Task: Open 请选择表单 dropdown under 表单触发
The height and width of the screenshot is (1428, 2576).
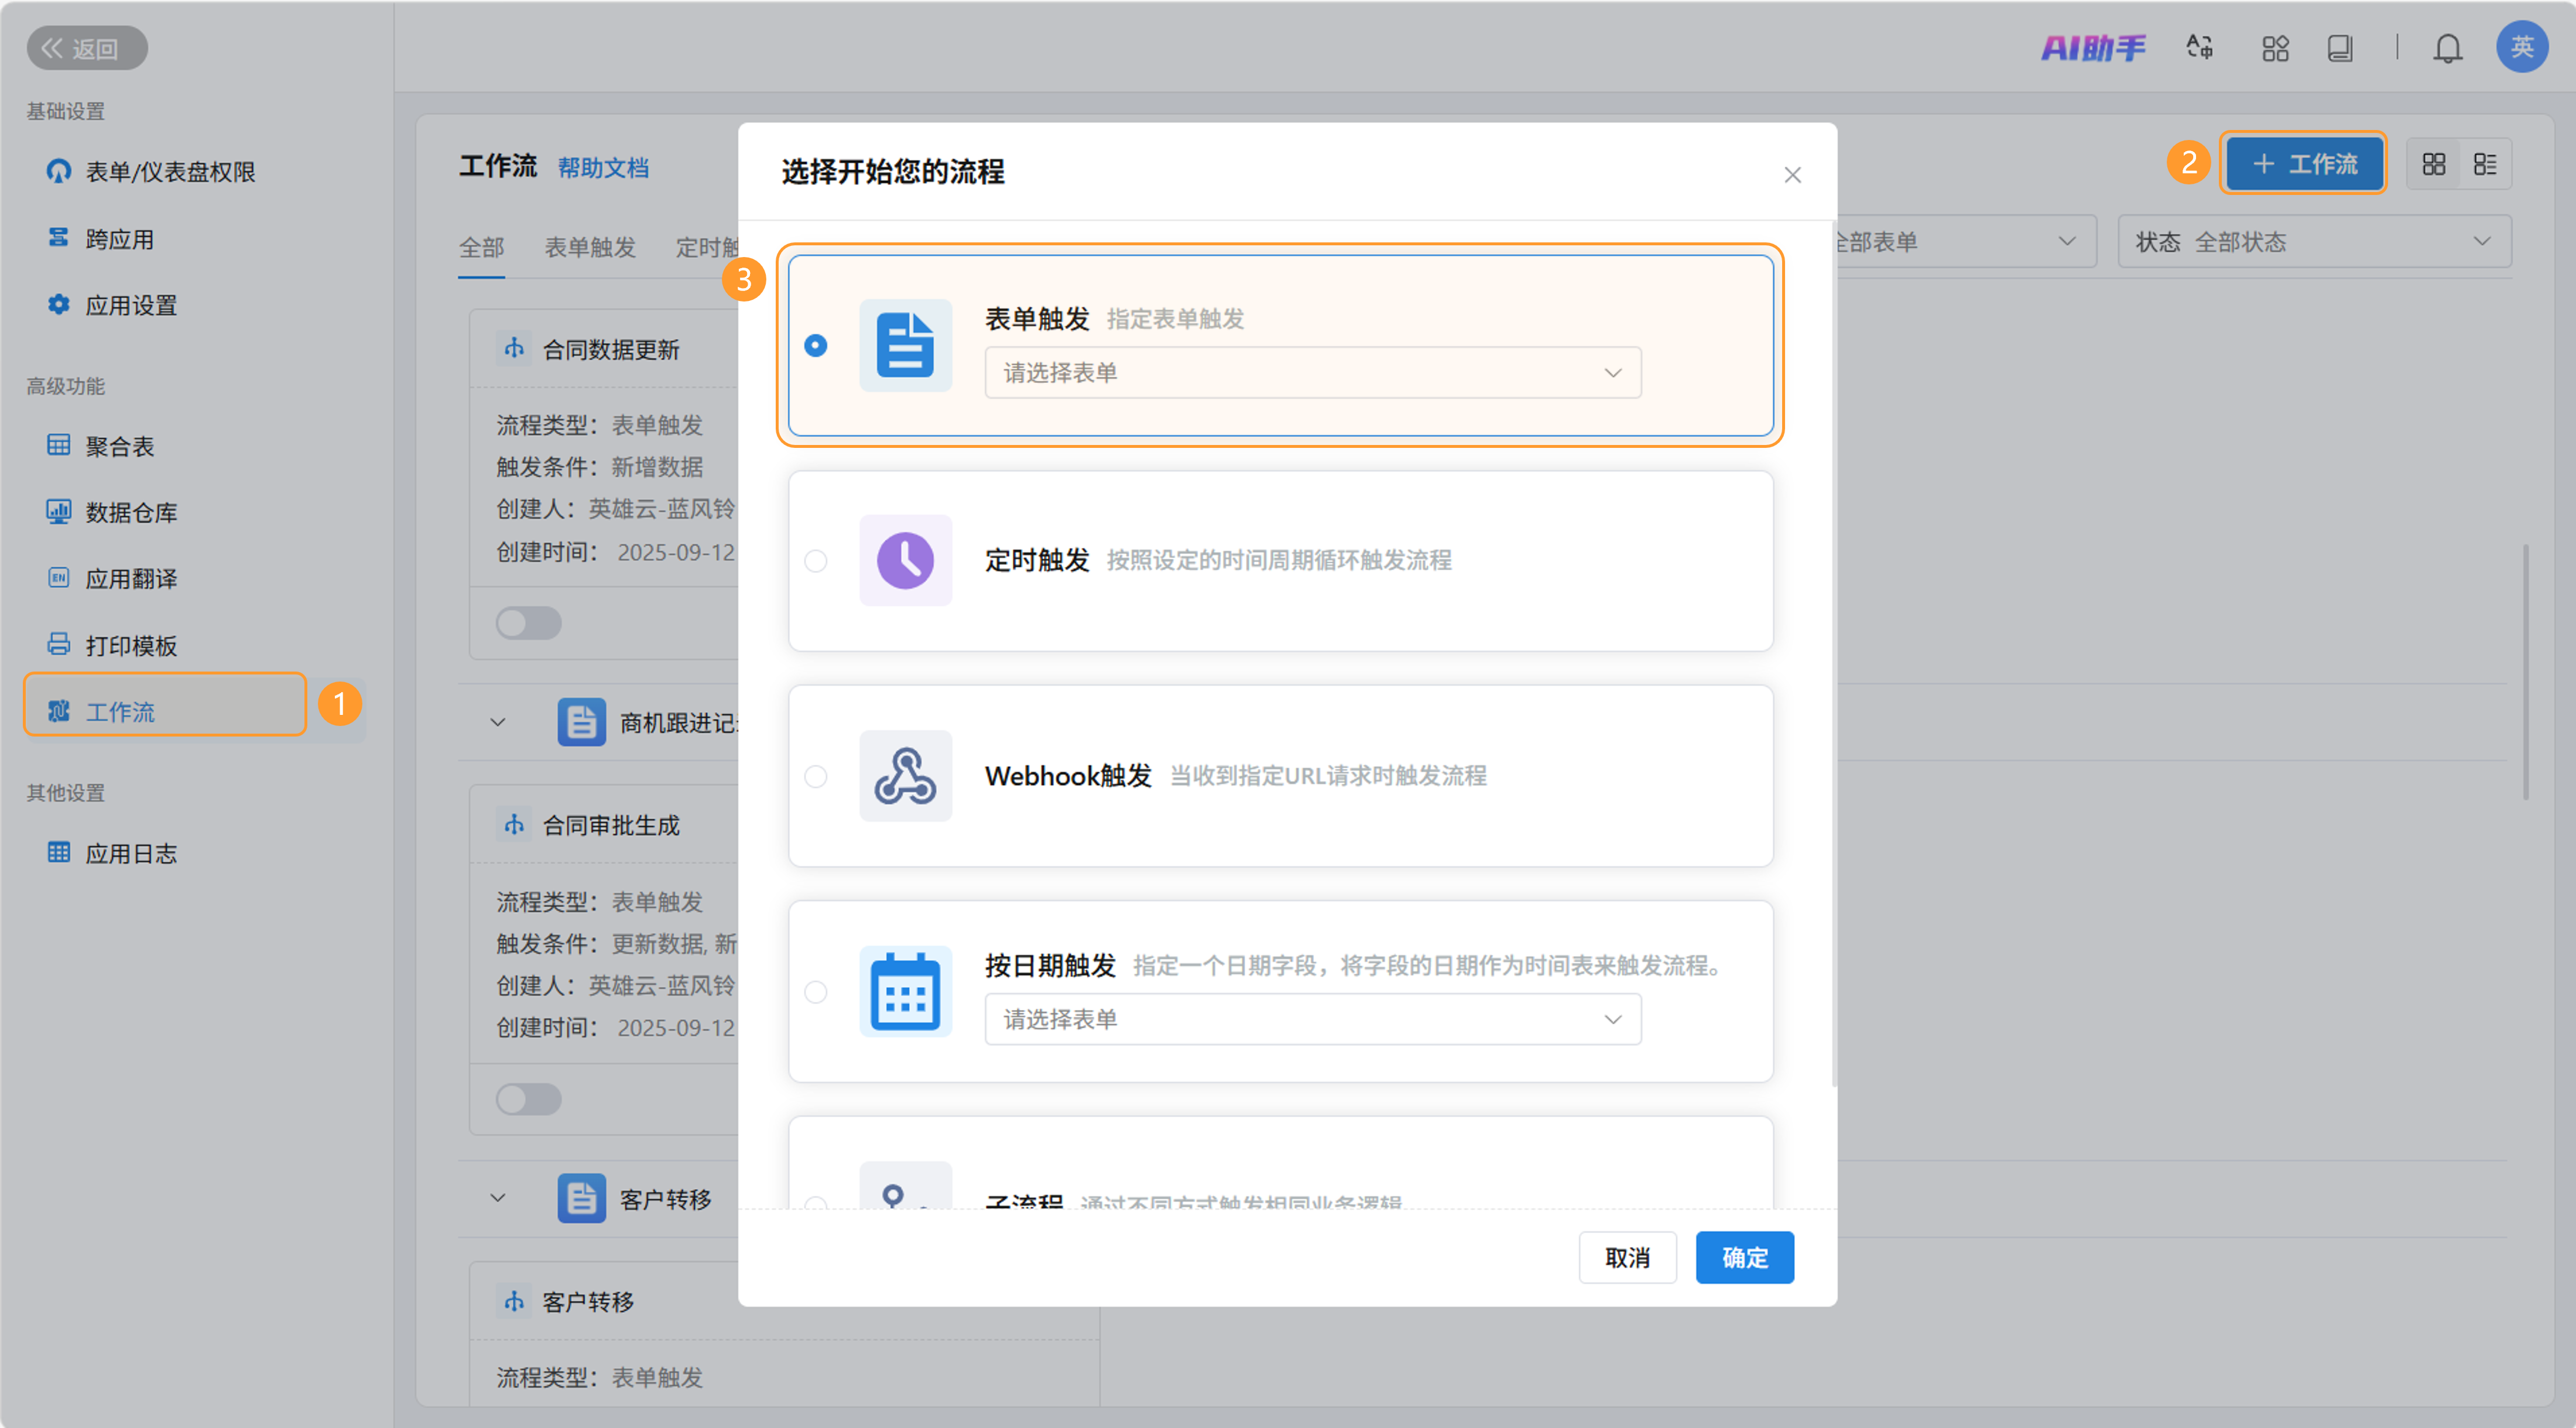Action: tap(1312, 373)
